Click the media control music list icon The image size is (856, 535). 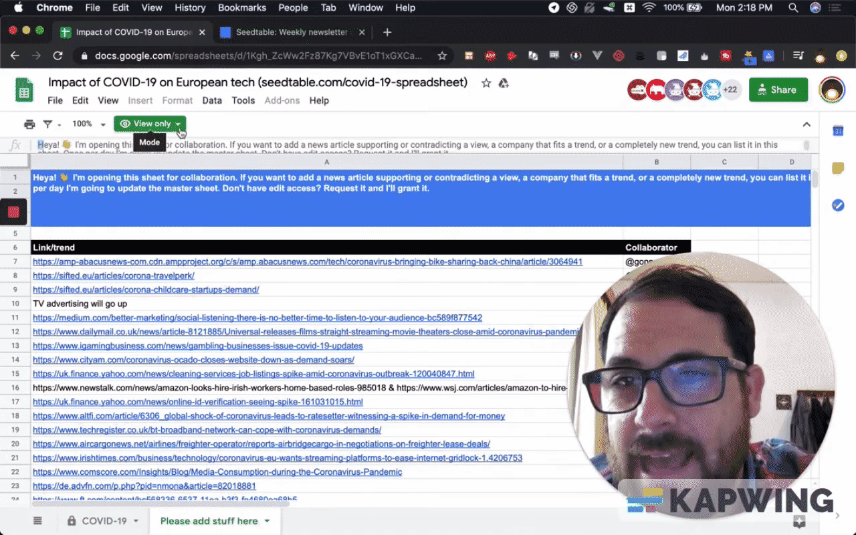798,56
